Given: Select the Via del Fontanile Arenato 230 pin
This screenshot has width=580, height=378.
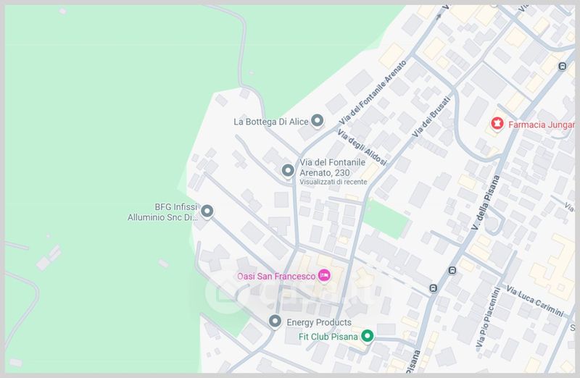Looking at the screenshot, I should 288,171.
